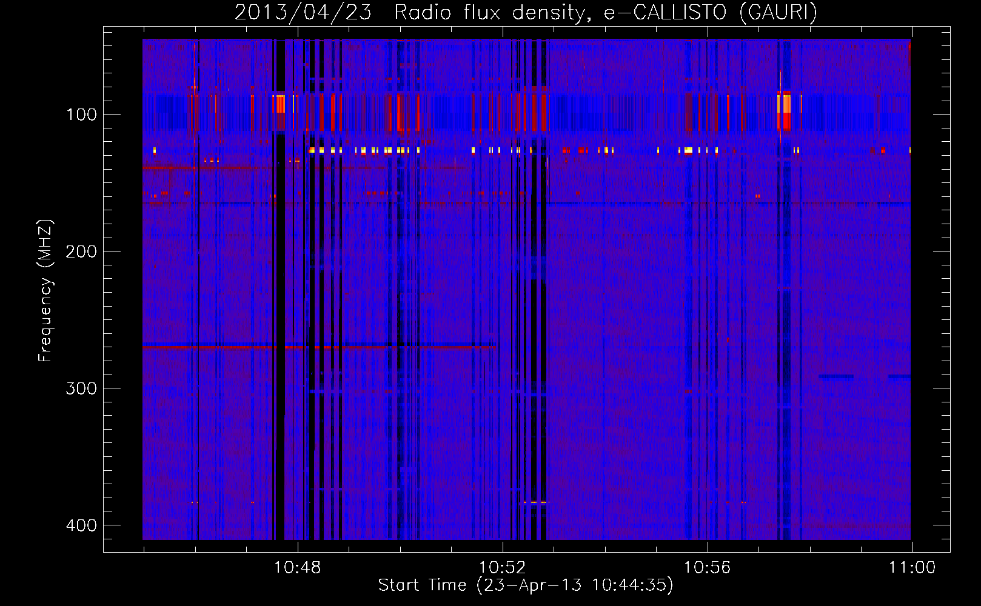Click the '11:00' time tick label
The image size is (981, 606).
[912, 568]
